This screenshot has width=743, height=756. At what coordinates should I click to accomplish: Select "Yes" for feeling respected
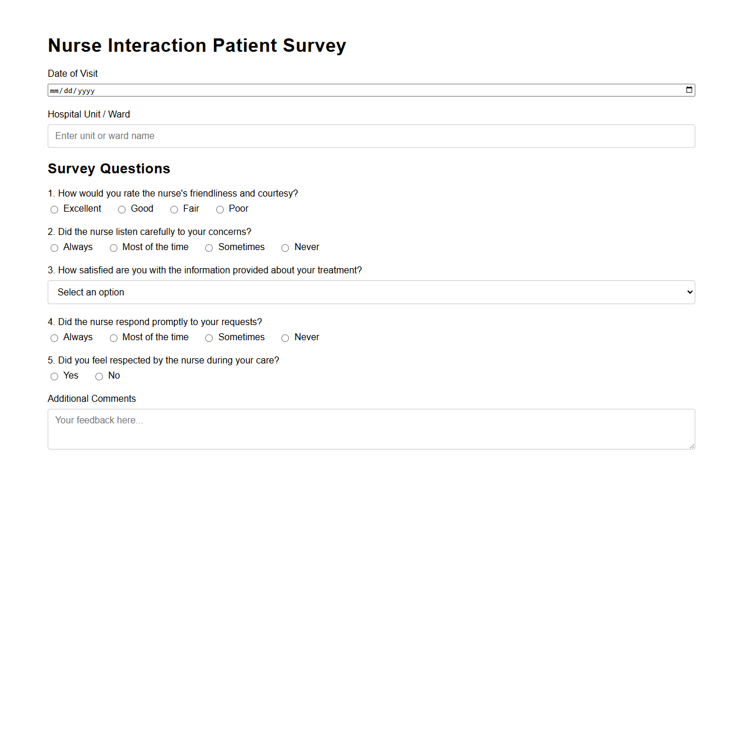[54, 376]
